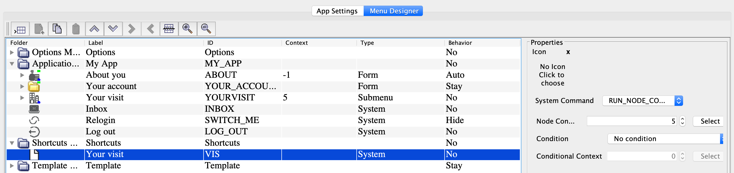Viewport: 734px width, 173px height.
Task: Click the Log out row icon
Action: point(34,132)
